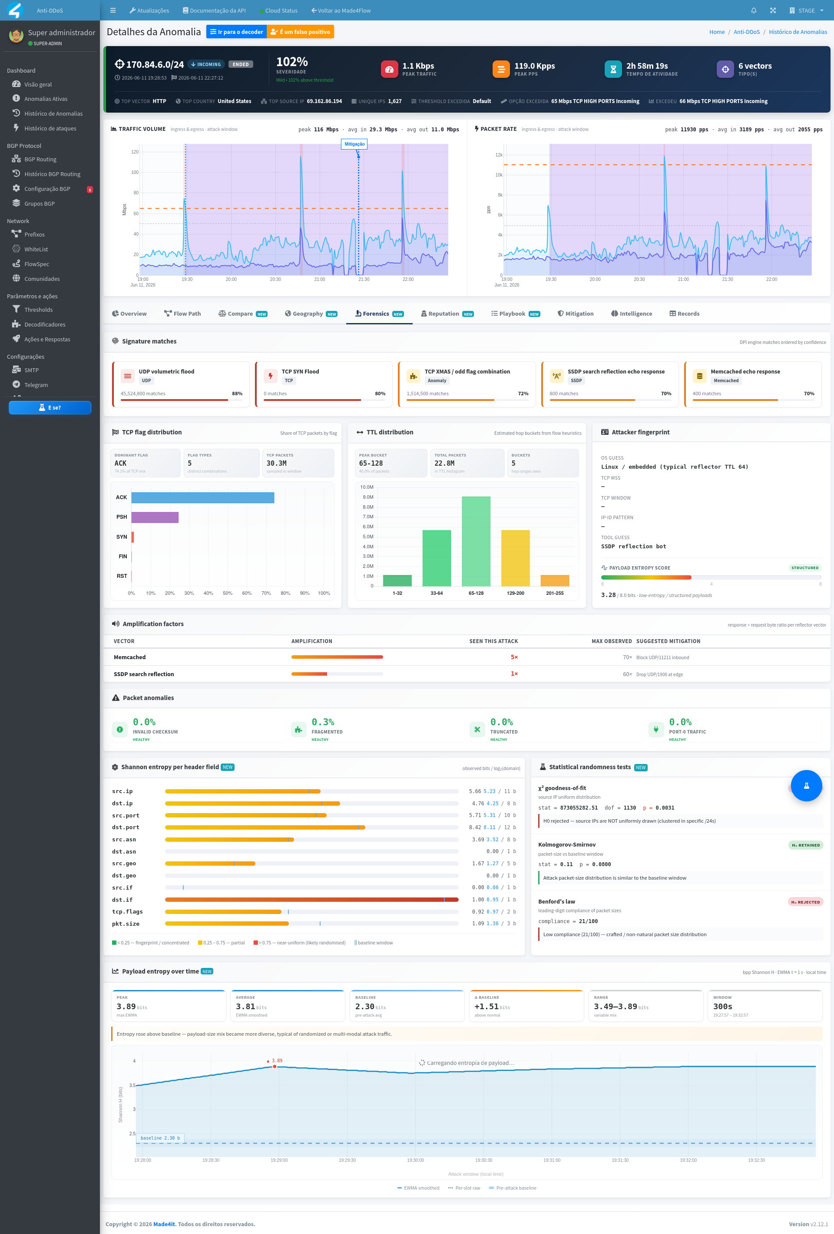Toggle the sidebar hamburger menu

click(x=113, y=10)
